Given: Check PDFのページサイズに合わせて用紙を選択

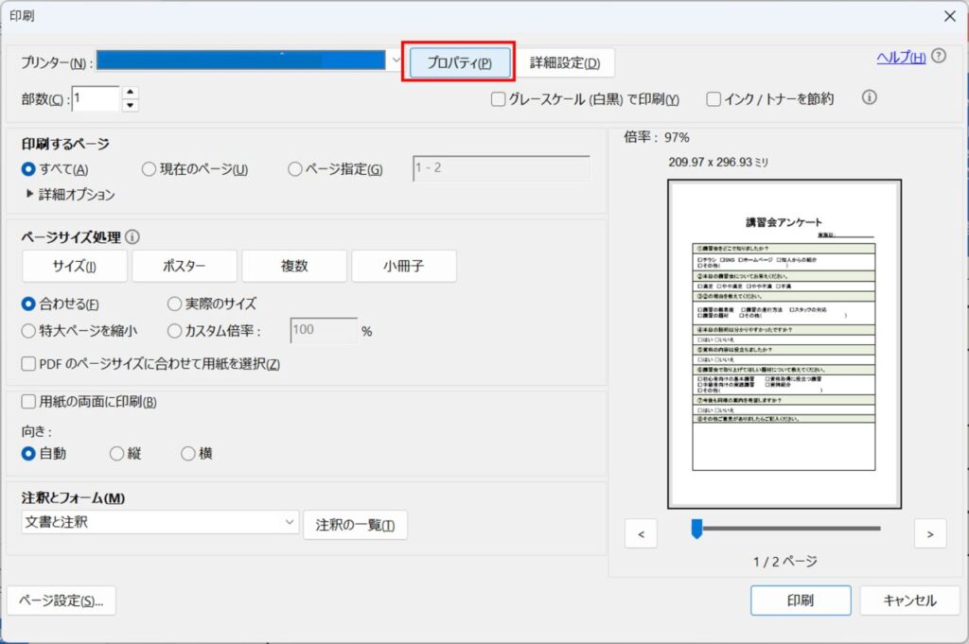Looking at the screenshot, I should (x=27, y=364).
